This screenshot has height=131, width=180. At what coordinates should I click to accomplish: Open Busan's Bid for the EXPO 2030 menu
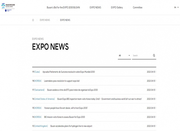coord(63,8)
